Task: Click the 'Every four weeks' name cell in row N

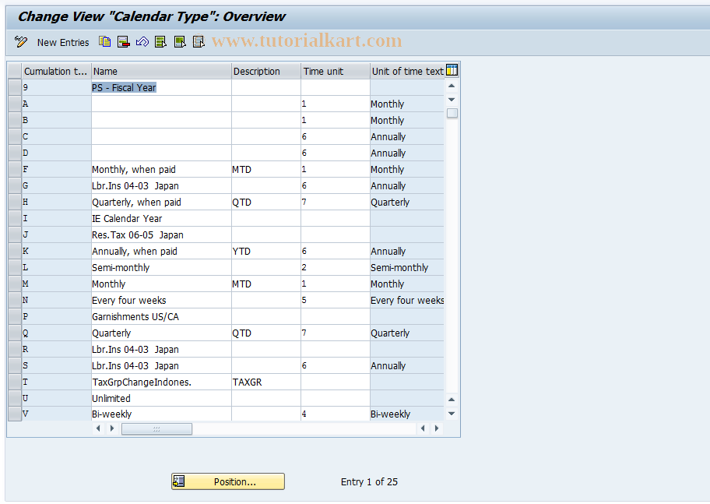Action: point(161,300)
